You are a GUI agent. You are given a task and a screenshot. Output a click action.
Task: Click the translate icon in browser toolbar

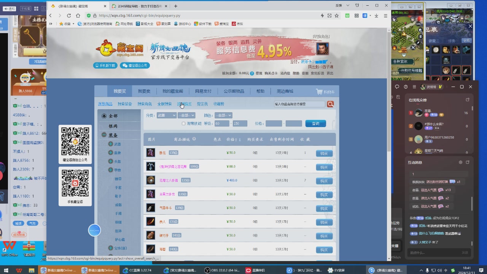tap(365, 16)
